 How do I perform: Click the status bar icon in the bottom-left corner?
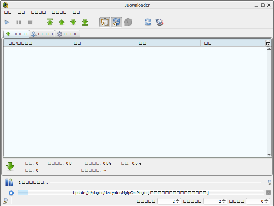pos(5,201)
